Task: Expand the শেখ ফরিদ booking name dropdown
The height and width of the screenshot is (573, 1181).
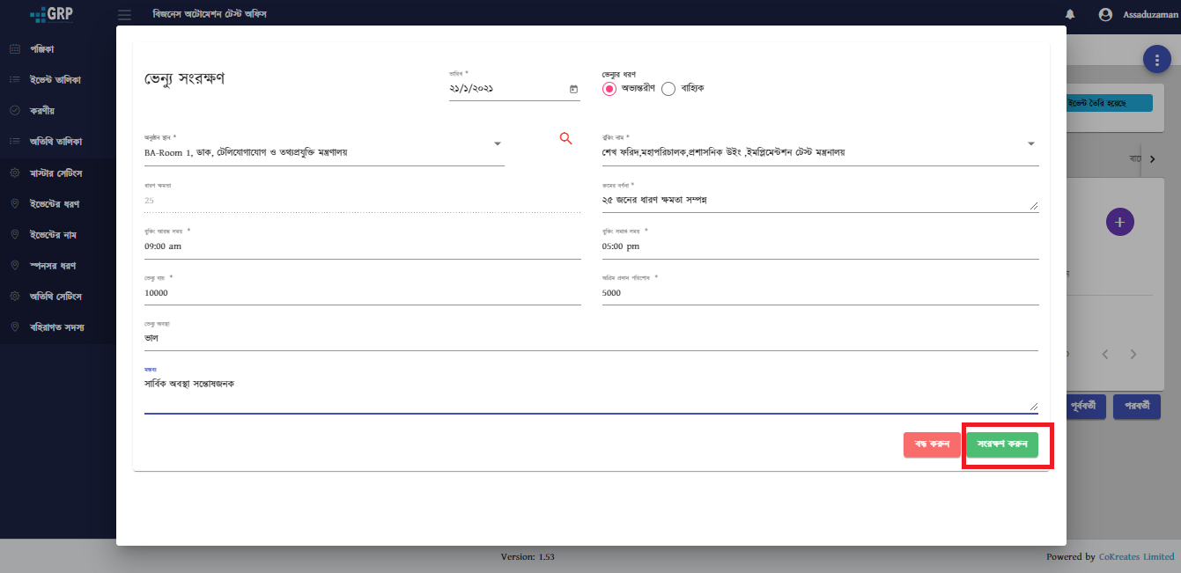Action: coord(1031,143)
